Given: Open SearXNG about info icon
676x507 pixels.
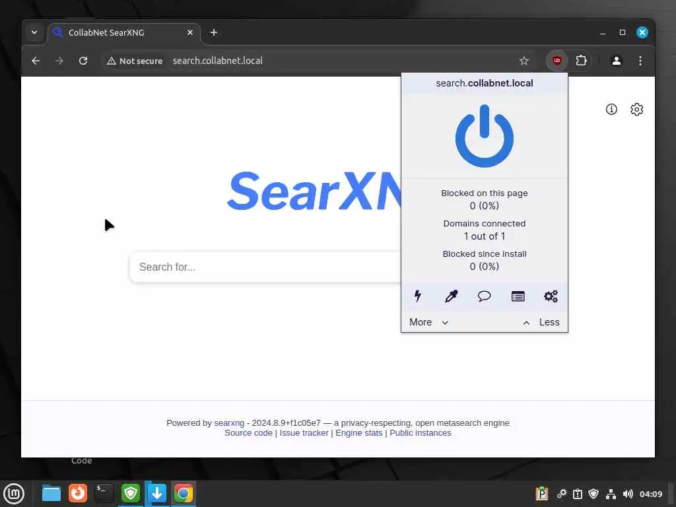Looking at the screenshot, I should click(x=611, y=109).
